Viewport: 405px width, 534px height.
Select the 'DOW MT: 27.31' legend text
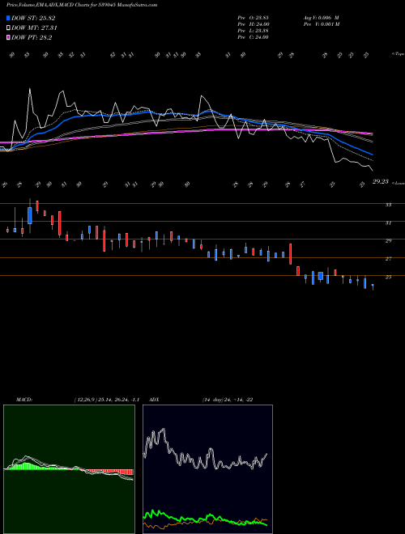34,28
